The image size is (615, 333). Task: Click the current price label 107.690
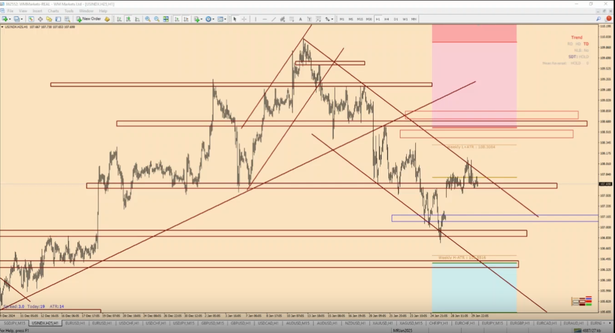coord(605,184)
